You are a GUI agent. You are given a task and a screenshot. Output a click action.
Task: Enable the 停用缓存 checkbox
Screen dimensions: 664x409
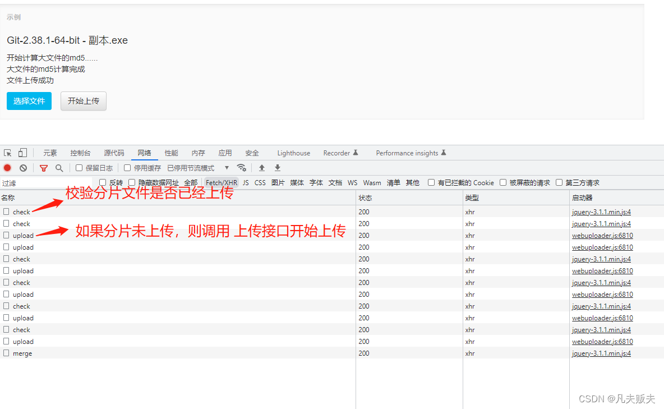127,168
